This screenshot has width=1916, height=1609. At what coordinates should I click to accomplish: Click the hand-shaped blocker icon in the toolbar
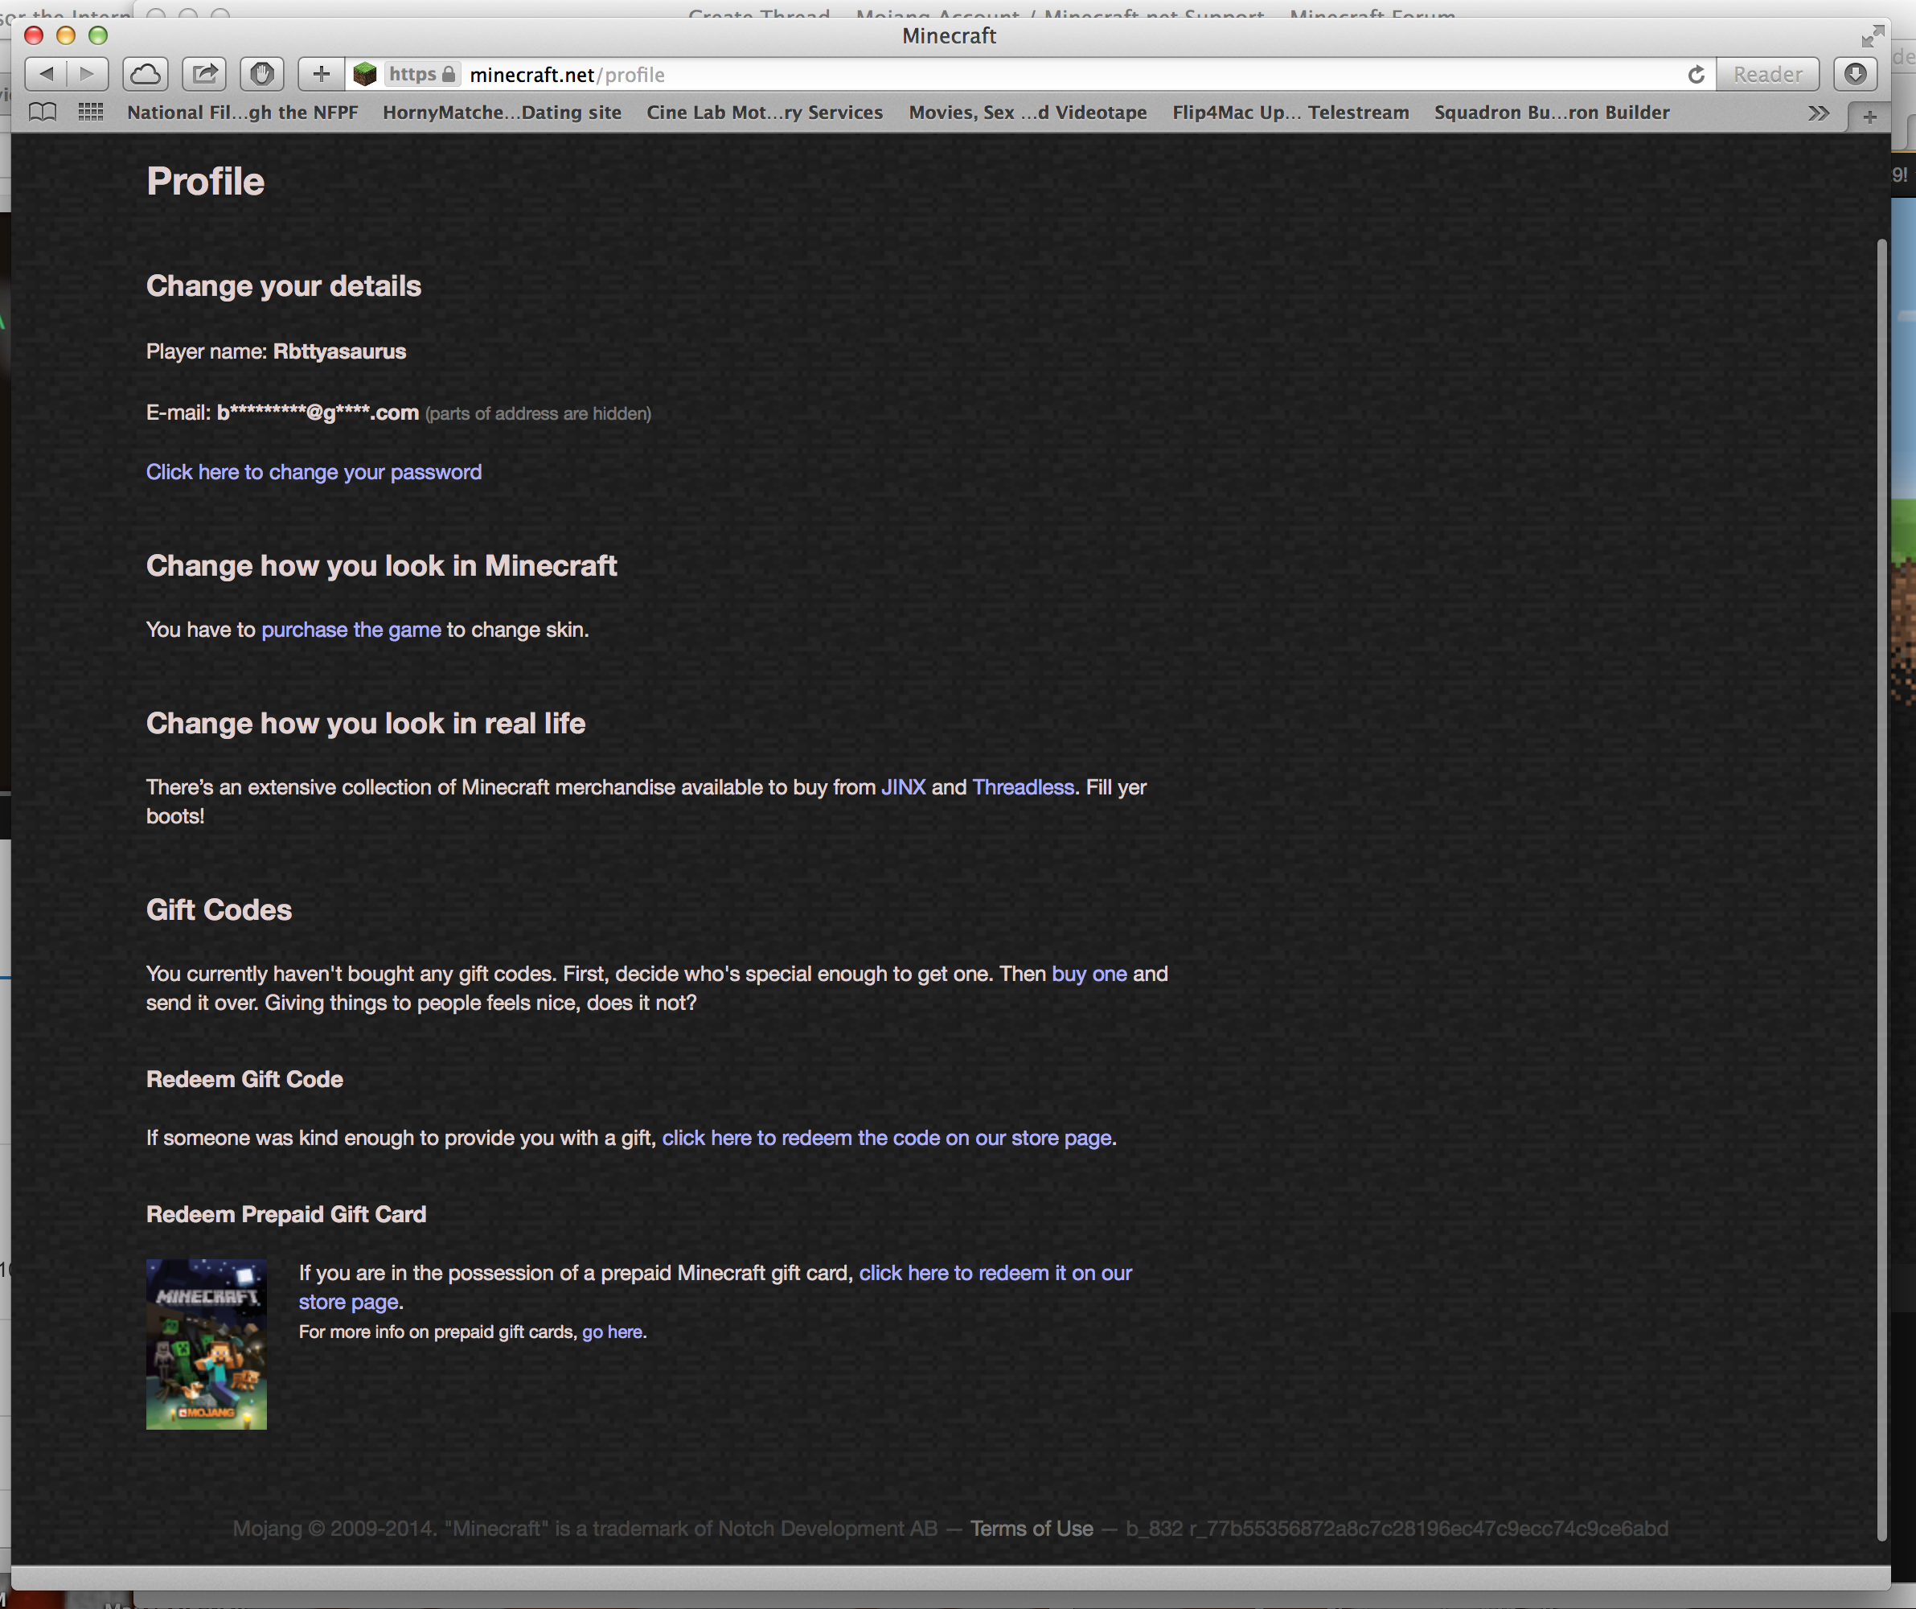pos(262,74)
